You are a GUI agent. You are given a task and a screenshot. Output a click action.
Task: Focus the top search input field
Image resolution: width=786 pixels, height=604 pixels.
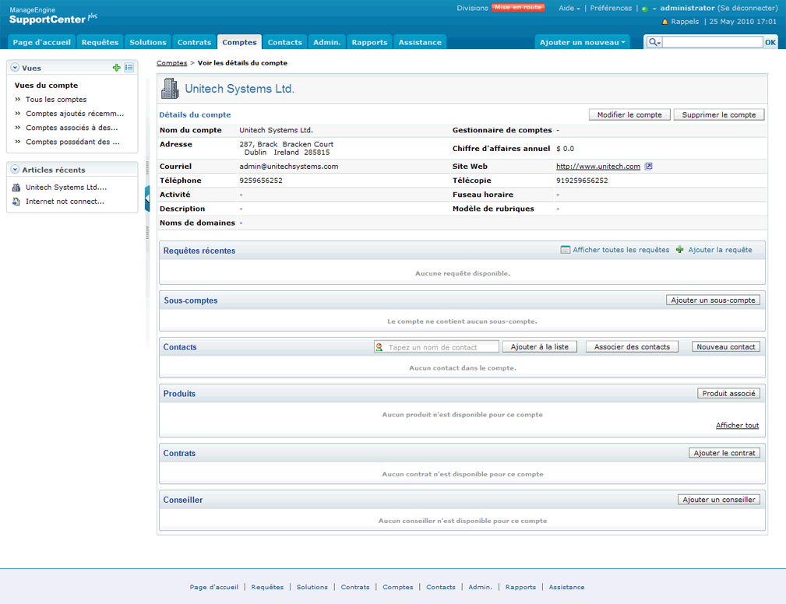coord(712,43)
